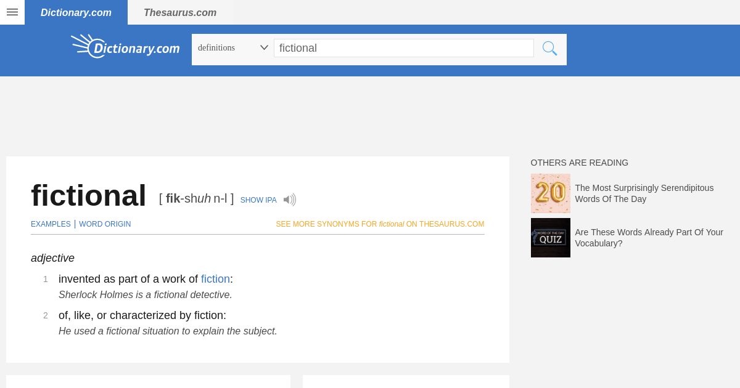
Task: Click the Dictionary.com logo
Action: coord(125,47)
